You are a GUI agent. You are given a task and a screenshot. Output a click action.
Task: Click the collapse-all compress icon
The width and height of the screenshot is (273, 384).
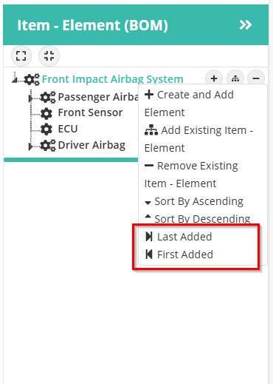click(x=49, y=55)
